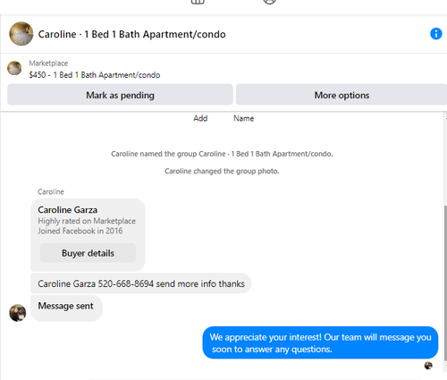The image size is (447, 380).
Task: Click the Name link
Action: [243, 118]
